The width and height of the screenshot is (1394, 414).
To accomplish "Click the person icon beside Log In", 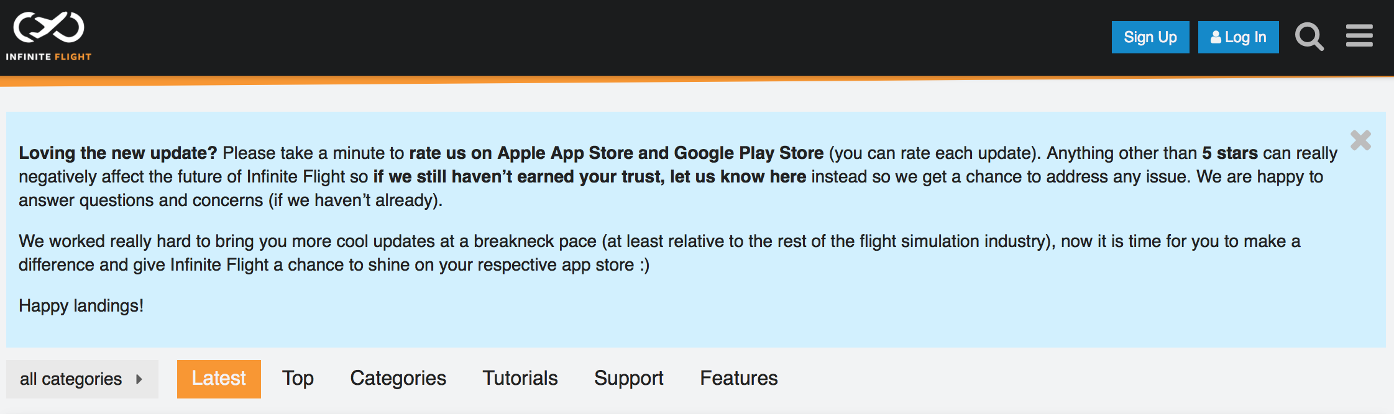I will tap(1216, 37).
